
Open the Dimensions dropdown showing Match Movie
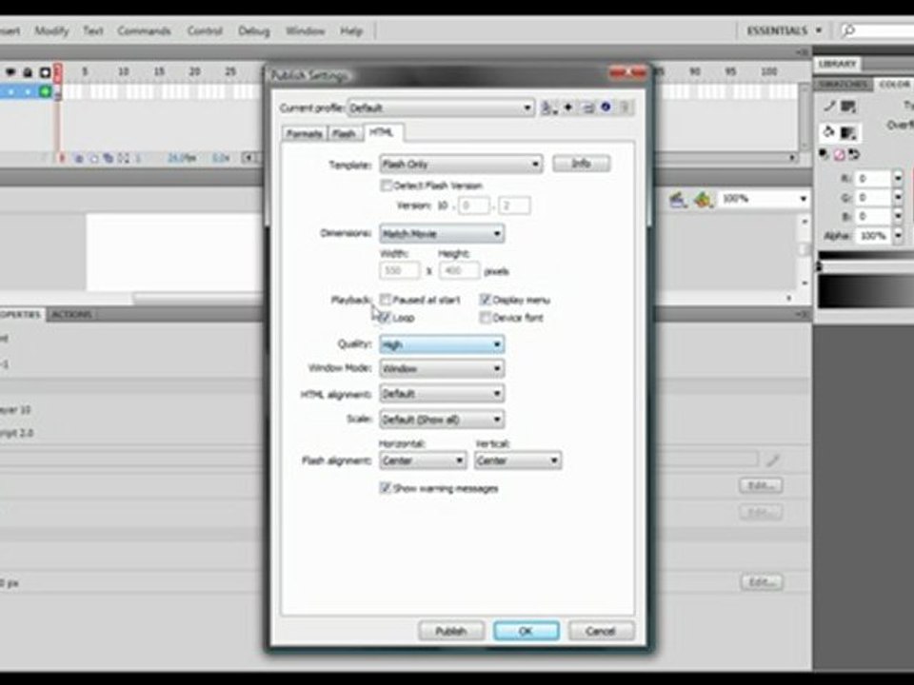(x=442, y=234)
